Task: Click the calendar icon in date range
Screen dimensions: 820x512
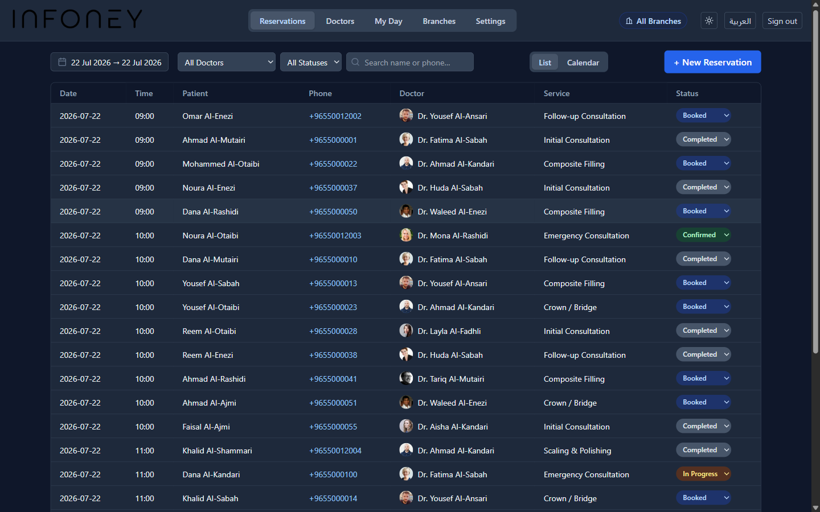Action: tap(62, 62)
